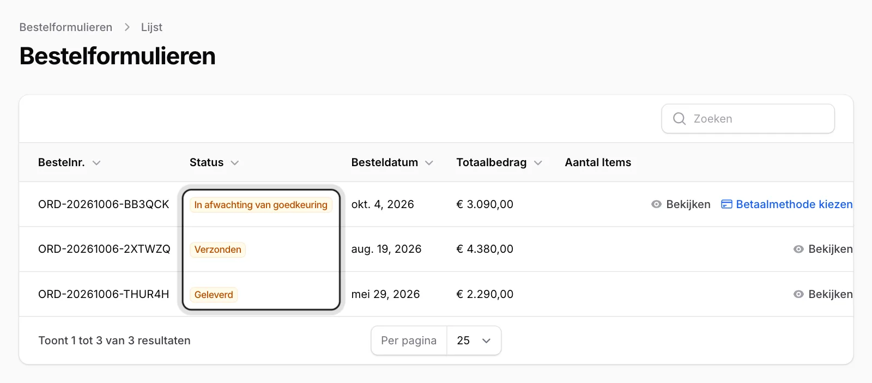Image resolution: width=872 pixels, height=383 pixels.
Task: Sort by Besteldatum column chevron
Action: coord(429,163)
